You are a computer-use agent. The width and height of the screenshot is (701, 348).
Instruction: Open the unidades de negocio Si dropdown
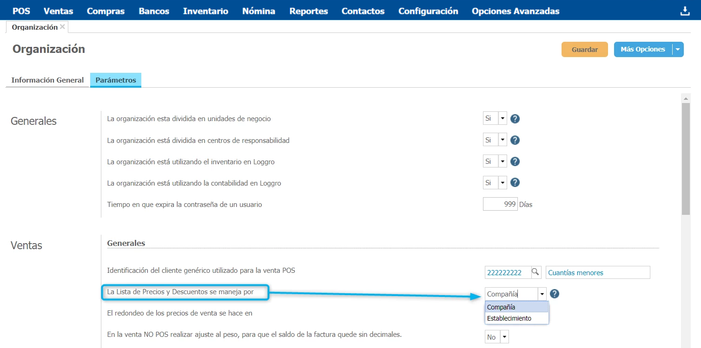(502, 119)
